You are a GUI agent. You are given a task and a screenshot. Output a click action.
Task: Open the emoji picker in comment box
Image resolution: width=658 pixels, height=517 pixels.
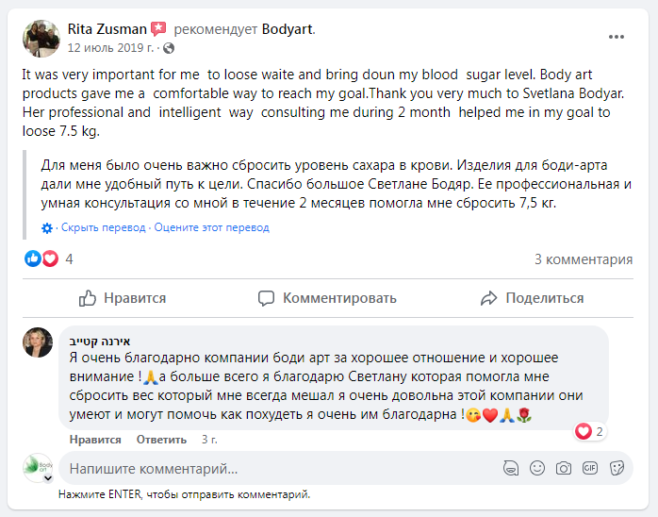point(537,467)
